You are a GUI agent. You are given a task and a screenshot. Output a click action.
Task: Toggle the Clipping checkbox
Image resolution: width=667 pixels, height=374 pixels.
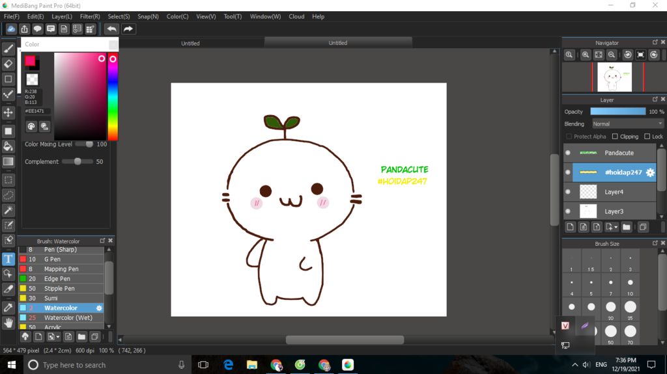tap(615, 137)
